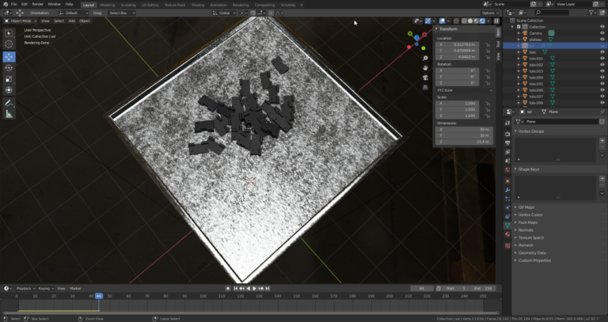This screenshot has width=608, height=322.
Task: Toggle the camera view icon
Action: 425,78
